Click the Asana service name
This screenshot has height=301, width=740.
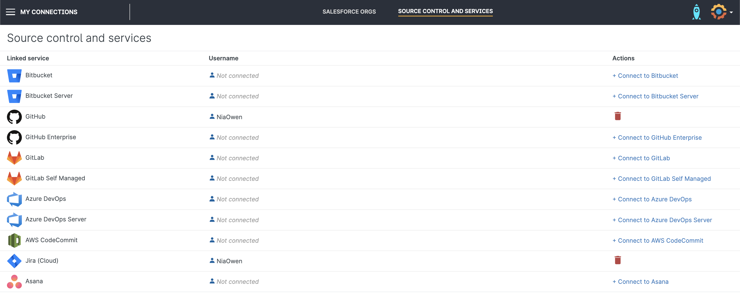pos(34,281)
